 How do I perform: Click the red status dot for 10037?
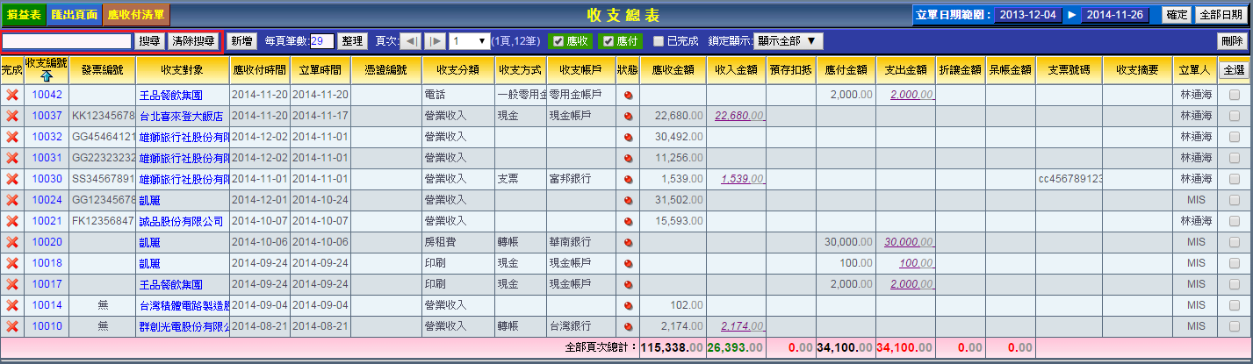628,116
